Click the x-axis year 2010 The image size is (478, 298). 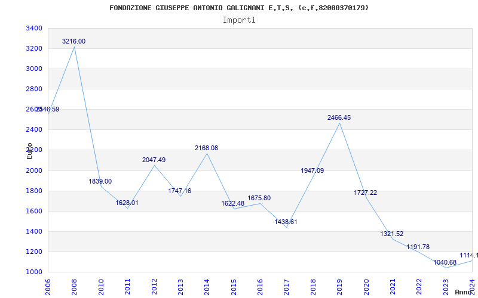tap(101, 287)
